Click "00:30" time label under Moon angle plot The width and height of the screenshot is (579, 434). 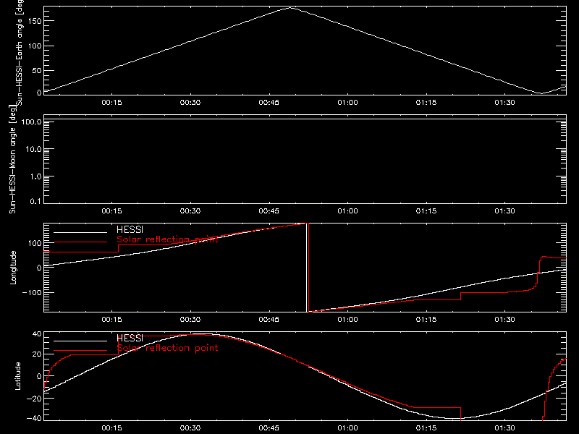coord(190,211)
